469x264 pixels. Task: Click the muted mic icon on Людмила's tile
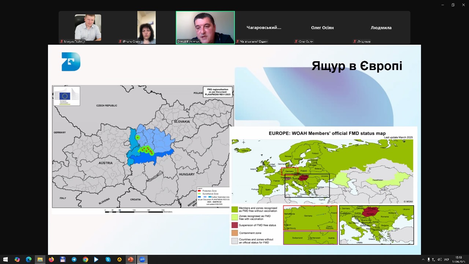(355, 41)
